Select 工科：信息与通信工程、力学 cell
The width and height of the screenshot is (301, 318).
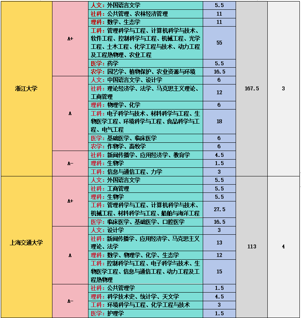[146, 172]
